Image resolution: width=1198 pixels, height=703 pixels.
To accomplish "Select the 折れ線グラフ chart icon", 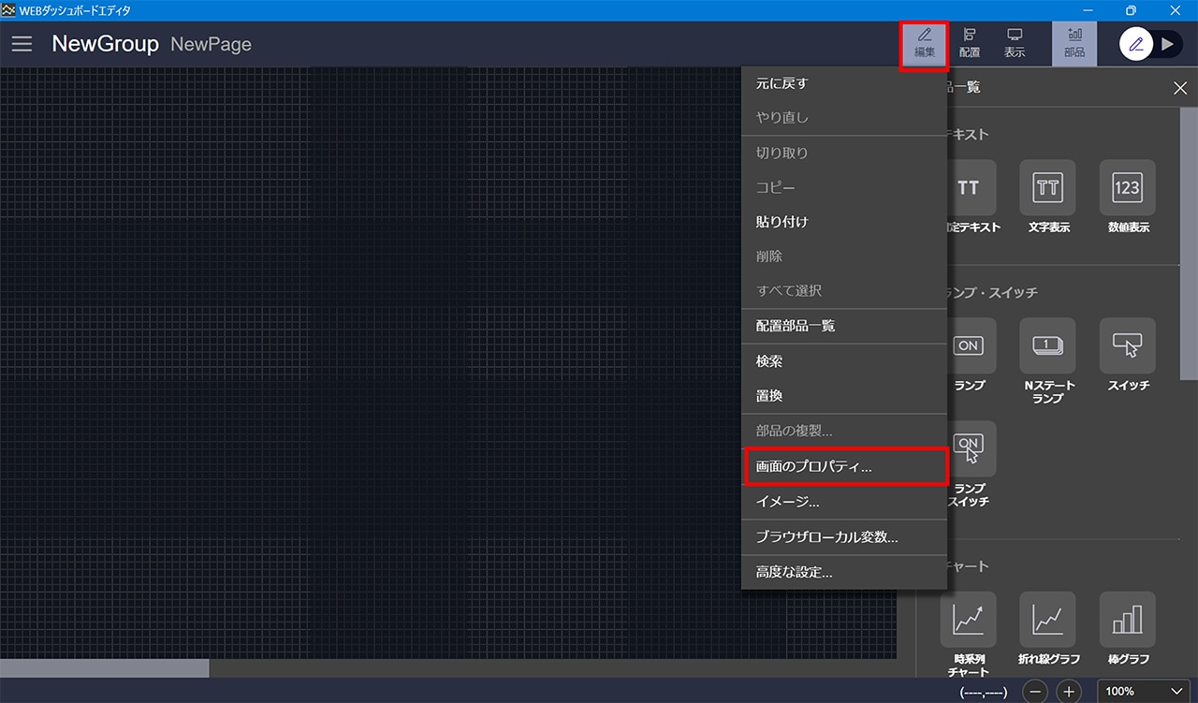I will pyautogui.click(x=1047, y=620).
